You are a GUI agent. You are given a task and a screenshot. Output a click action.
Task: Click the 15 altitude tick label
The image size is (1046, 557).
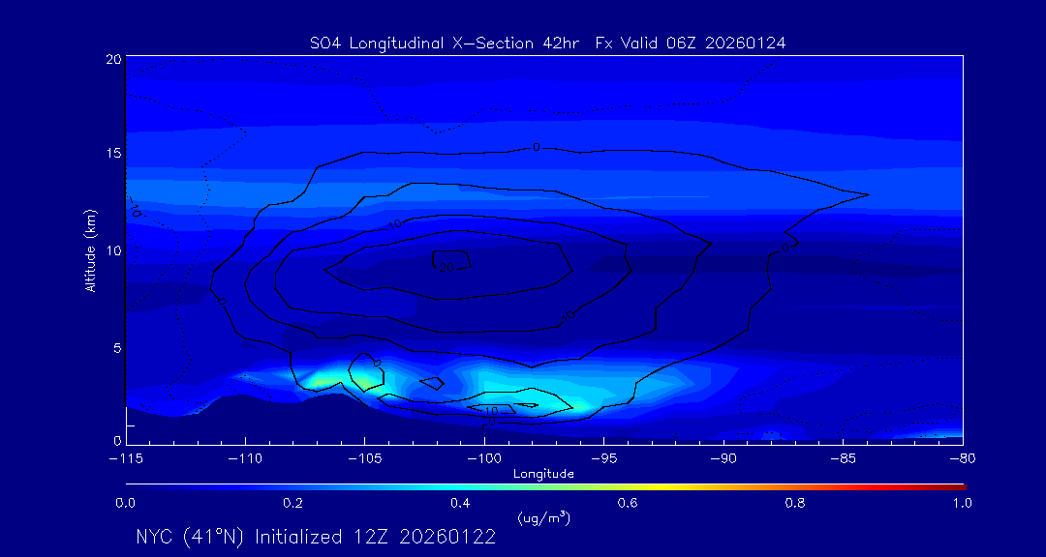coord(112,154)
